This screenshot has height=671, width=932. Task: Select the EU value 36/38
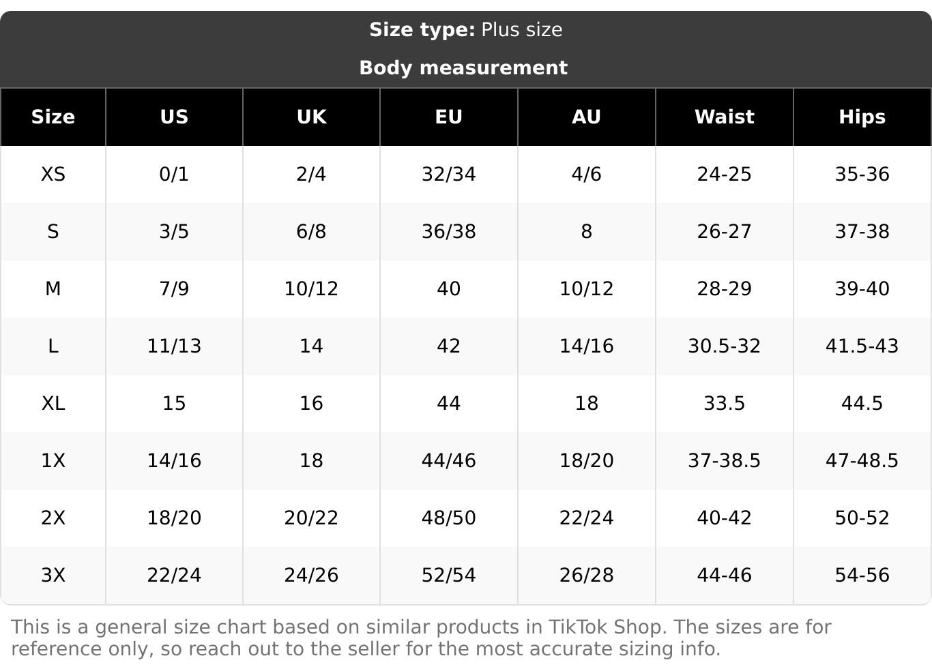coord(449,231)
